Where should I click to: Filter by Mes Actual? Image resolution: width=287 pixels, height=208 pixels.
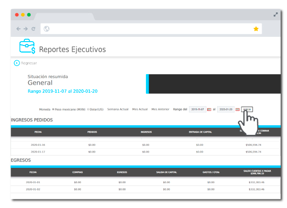(140, 109)
